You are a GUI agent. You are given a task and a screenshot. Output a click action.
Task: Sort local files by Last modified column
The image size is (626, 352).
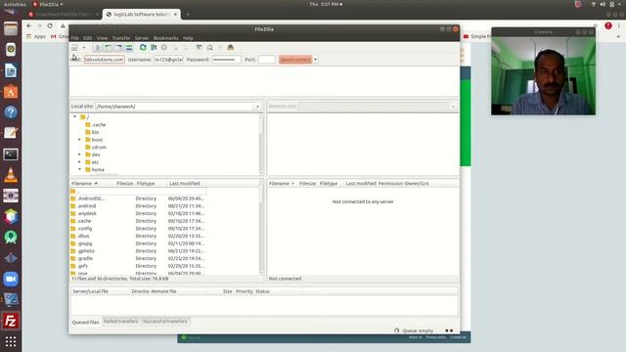186,184
